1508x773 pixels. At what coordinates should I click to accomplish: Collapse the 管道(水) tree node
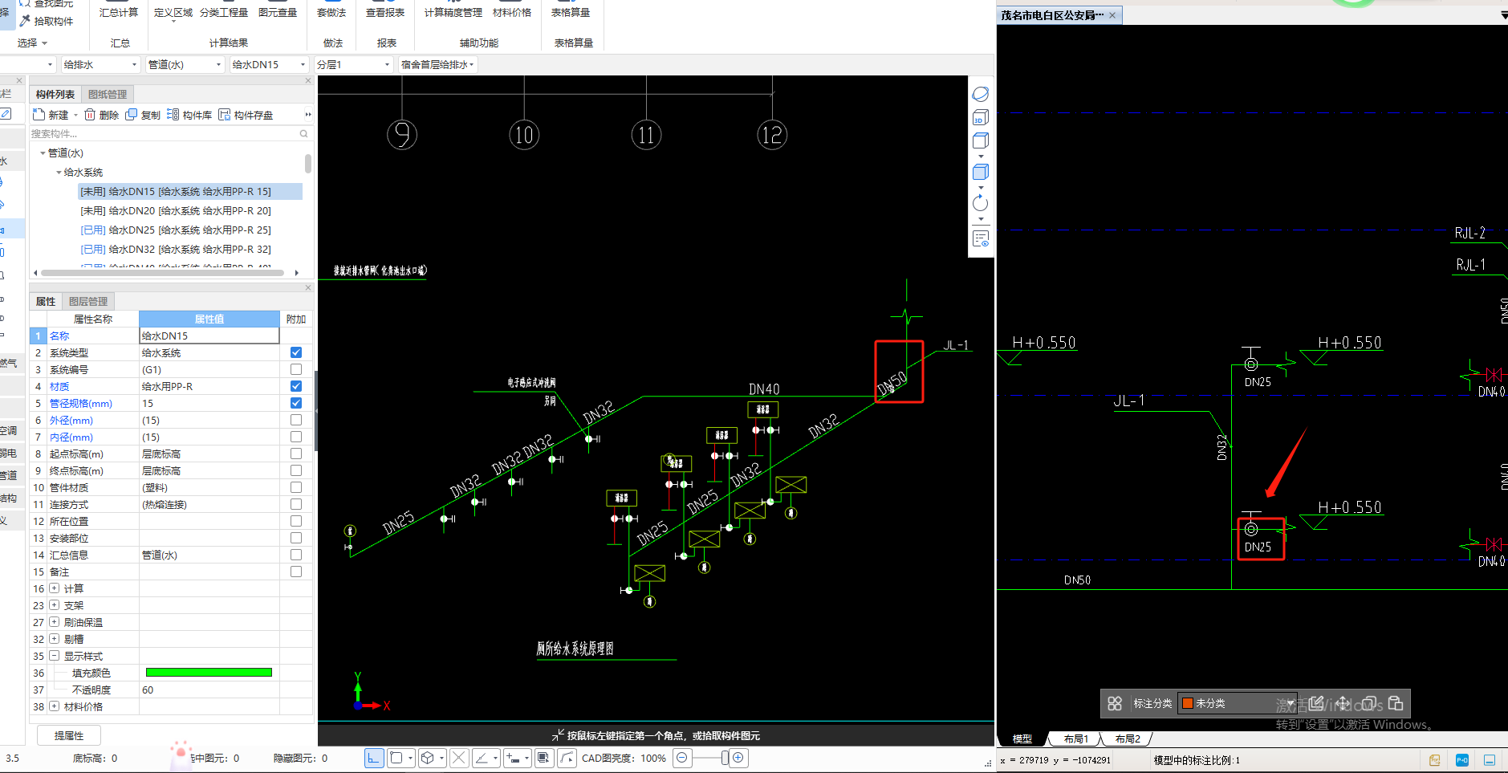43,153
